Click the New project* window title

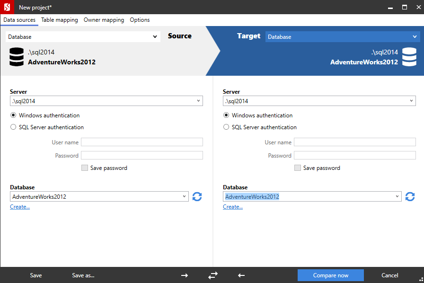[35, 8]
